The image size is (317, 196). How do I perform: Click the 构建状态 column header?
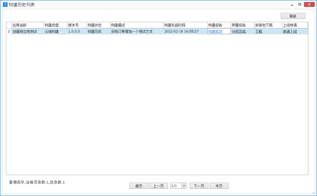[x=94, y=25]
